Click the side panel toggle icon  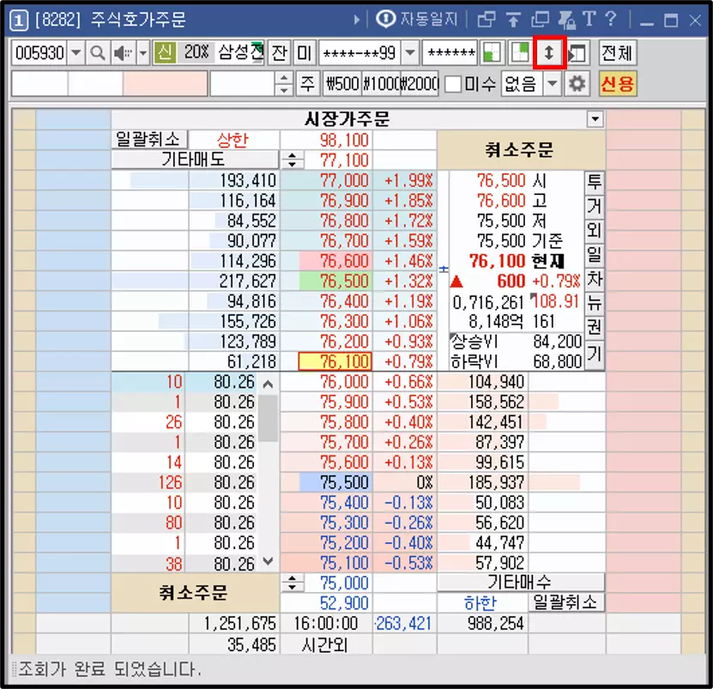578,53
